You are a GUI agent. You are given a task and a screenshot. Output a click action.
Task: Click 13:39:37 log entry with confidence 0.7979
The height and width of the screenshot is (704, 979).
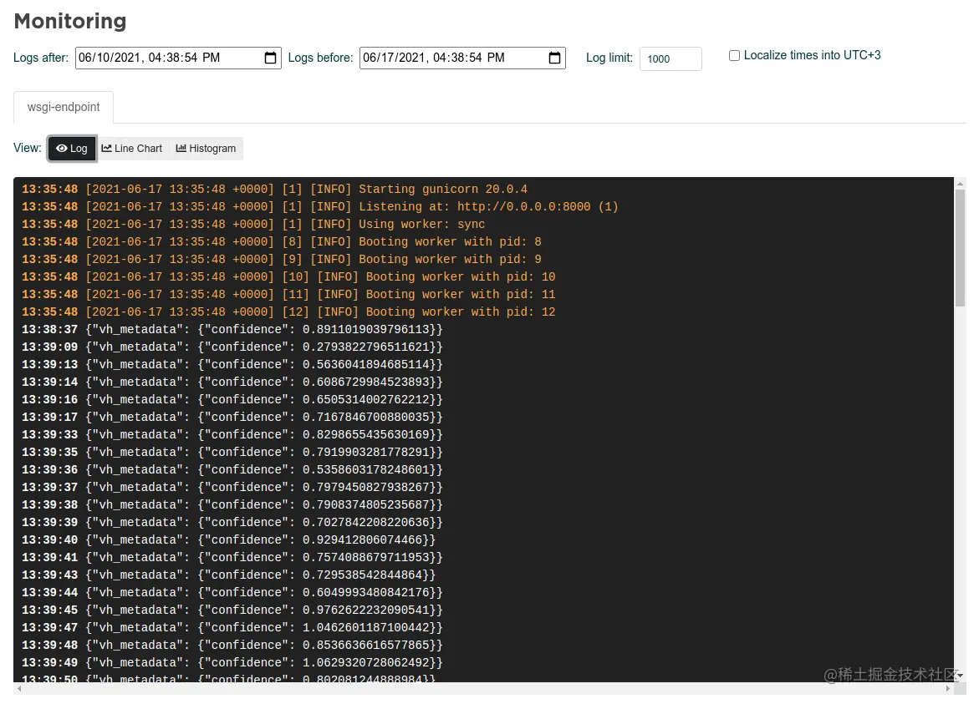coord(232,487)
